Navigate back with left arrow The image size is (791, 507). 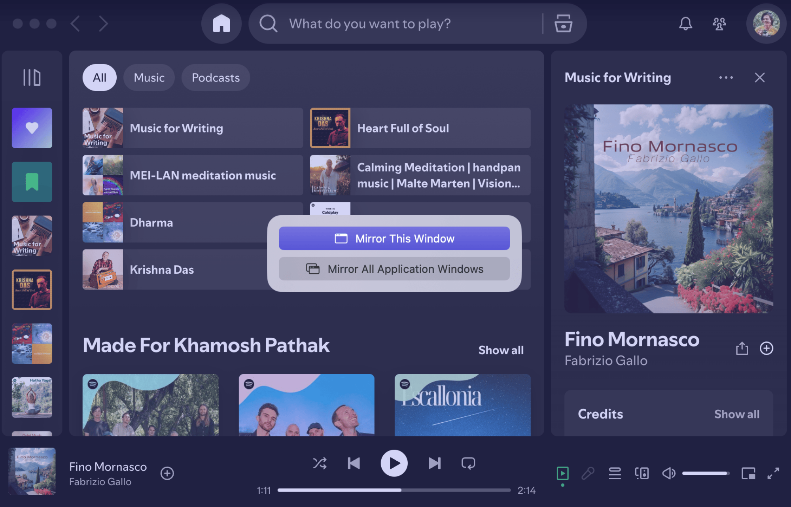75,24
